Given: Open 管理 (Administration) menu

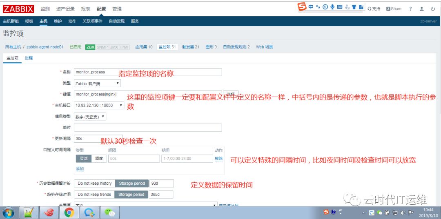Looking at the screenshot, I should click(x=117, y=9).
